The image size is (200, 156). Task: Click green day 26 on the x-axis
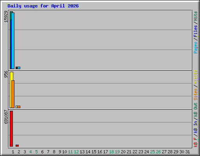[158, 152]
